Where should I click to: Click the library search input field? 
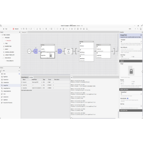click(x=10, y=70)
